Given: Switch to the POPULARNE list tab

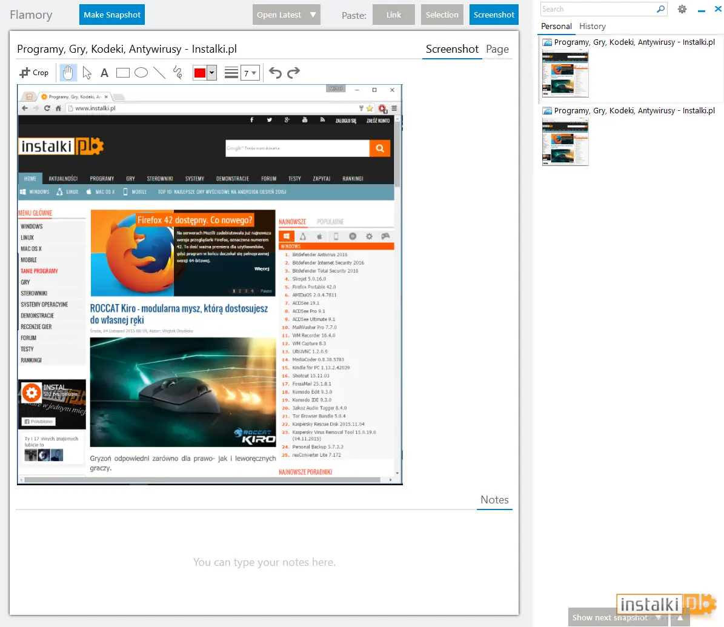Looking at the screenshot, I should pos(330,222).
